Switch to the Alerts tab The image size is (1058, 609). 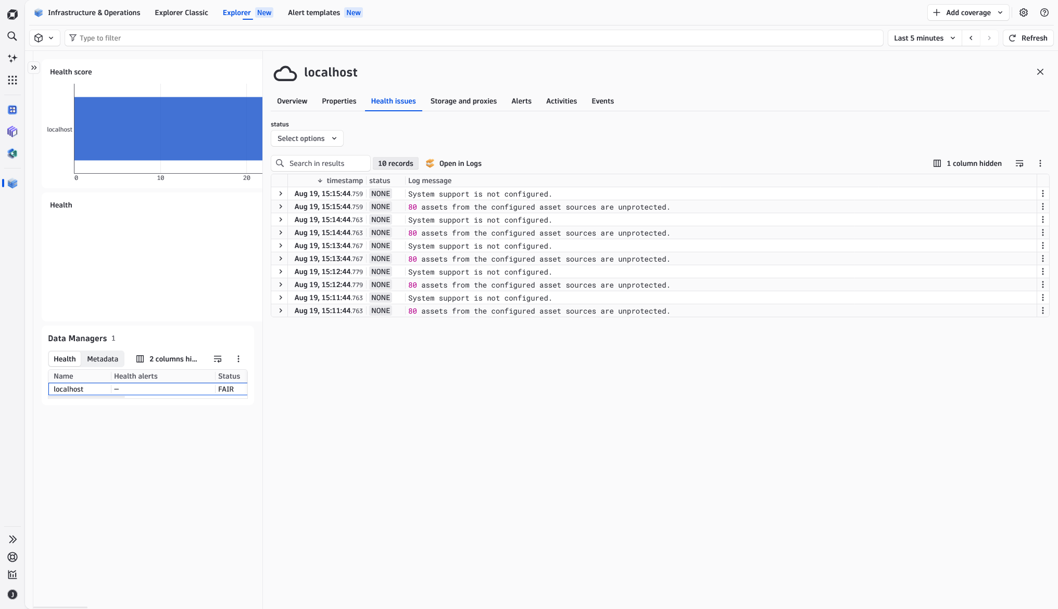pos(521,101)
